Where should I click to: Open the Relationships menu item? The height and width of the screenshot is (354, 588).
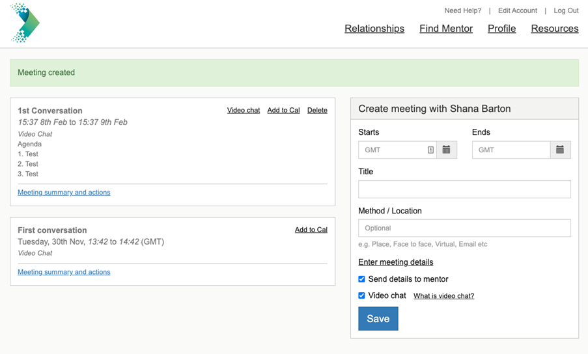[374, 29]
